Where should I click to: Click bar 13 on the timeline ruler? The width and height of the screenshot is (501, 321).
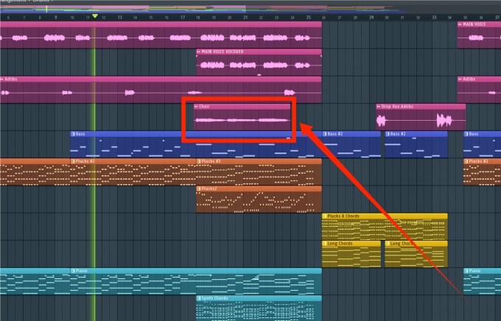pyautogui.click(x=119, y=18)
